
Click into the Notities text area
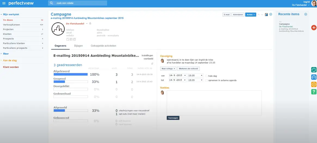[214, 103]
